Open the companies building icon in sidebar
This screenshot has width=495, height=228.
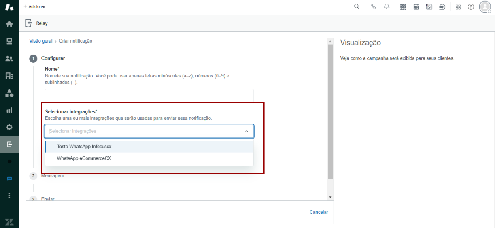click(9, 76)
